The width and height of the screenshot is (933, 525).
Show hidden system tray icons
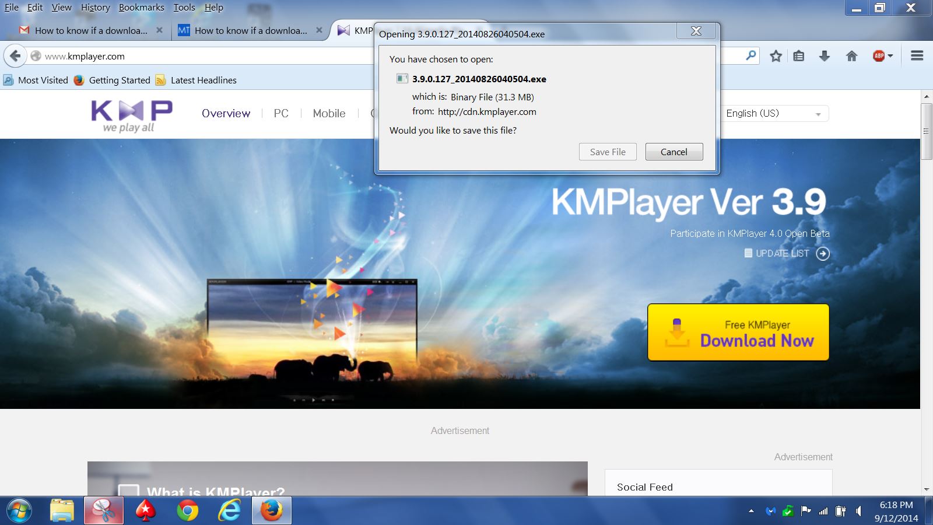click(x=751, y=512)
